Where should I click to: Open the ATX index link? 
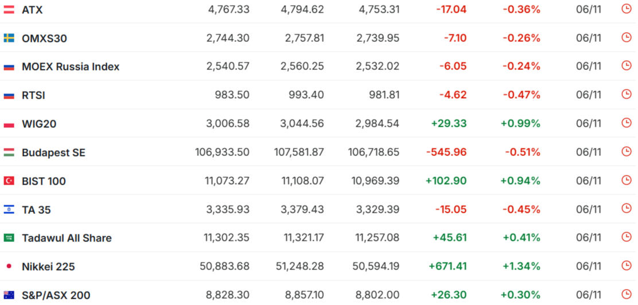tap(32, 10)
